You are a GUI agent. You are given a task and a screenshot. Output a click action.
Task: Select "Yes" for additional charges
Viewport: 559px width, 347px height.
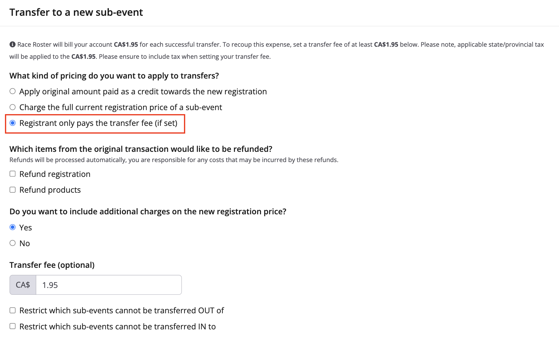13,227
